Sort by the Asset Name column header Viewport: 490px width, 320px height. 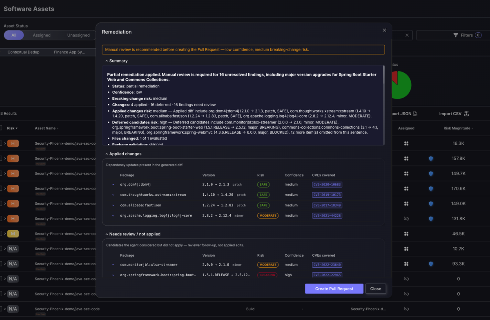47,128
